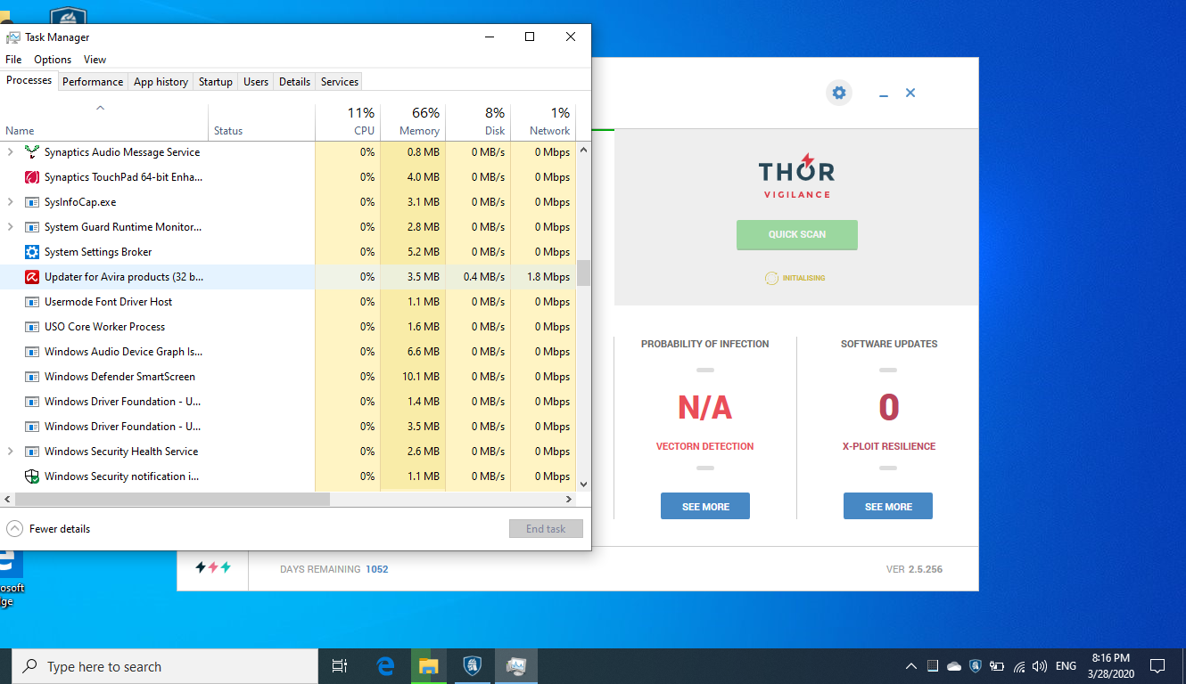This screenshot has width=1186, height=684.
Task: Sort processes by the Disk column header
Action: tap(478, 122)
